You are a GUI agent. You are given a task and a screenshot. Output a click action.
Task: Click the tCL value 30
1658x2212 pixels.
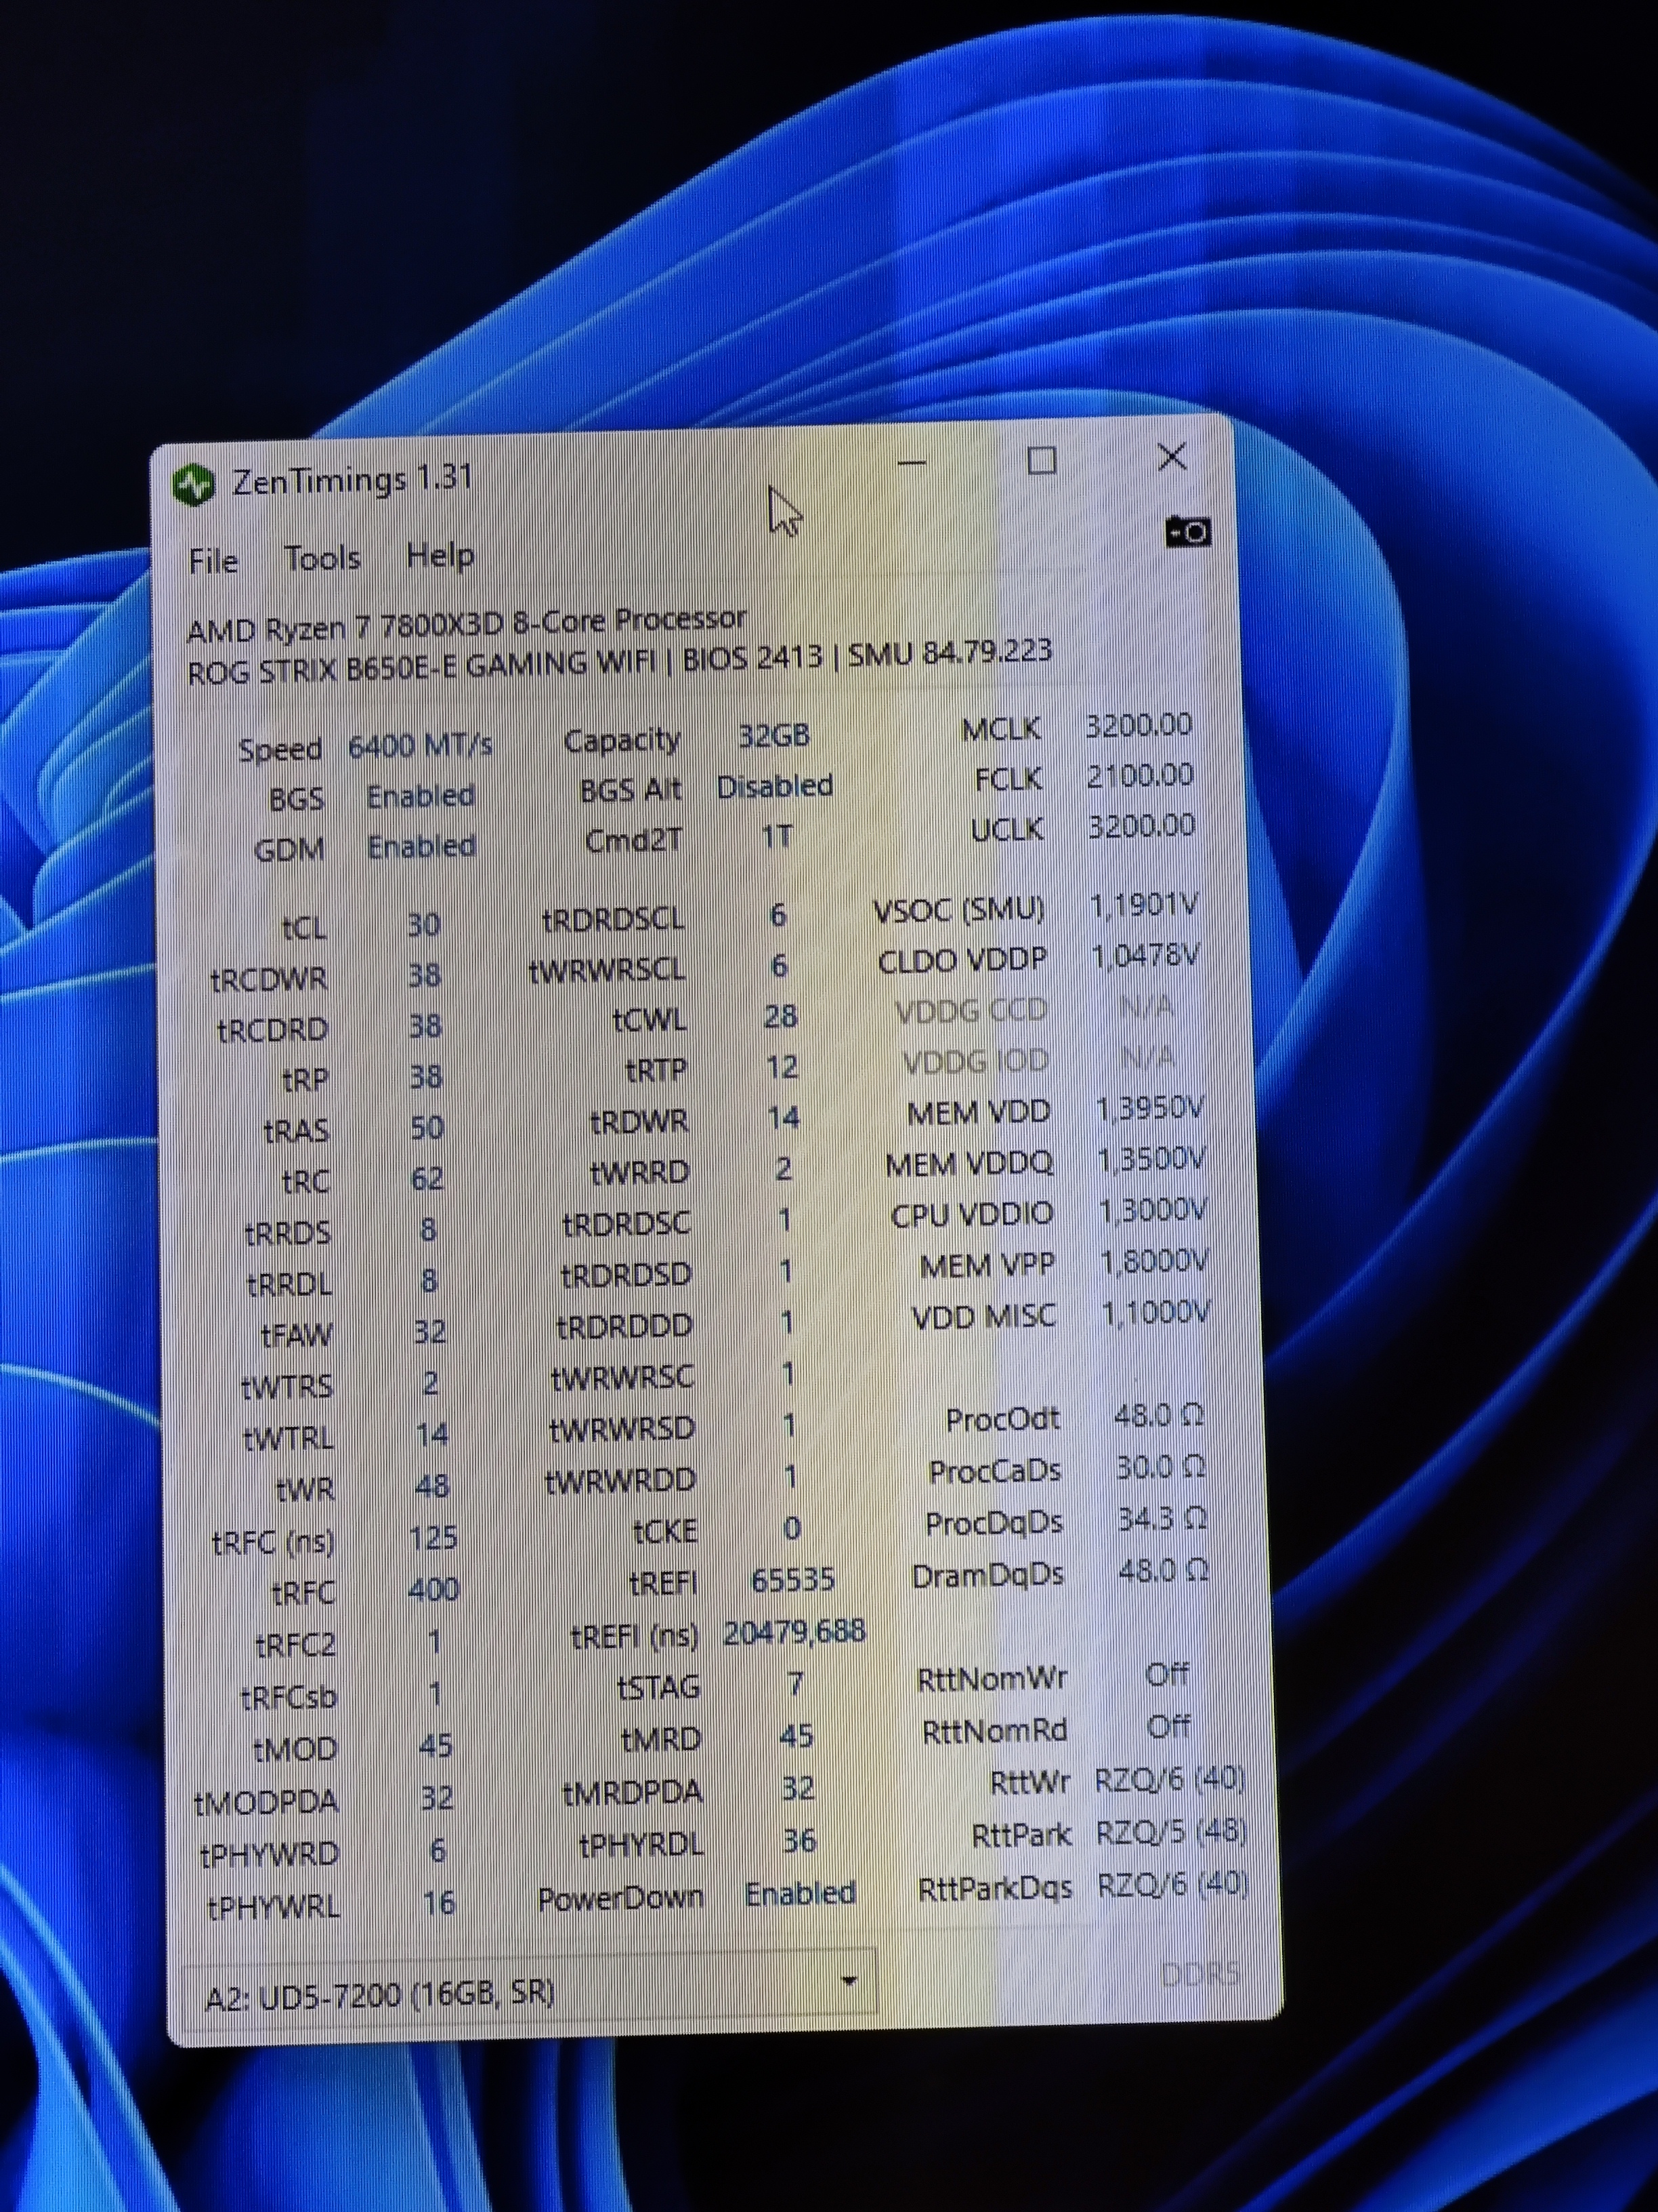pyautogui.click(x=424, y=925)
